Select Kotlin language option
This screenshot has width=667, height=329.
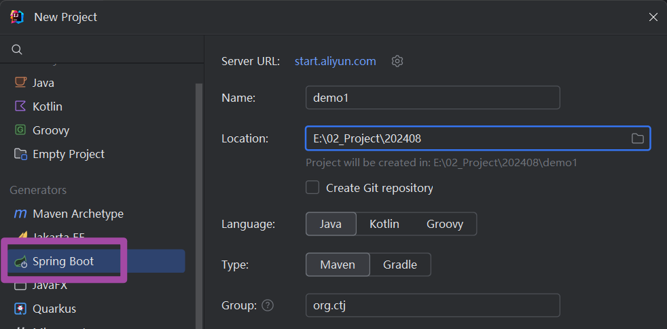[384, 224]
